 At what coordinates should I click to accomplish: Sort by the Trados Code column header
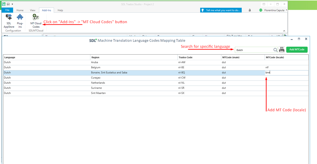pyautogui.click(x=199, y=57)
